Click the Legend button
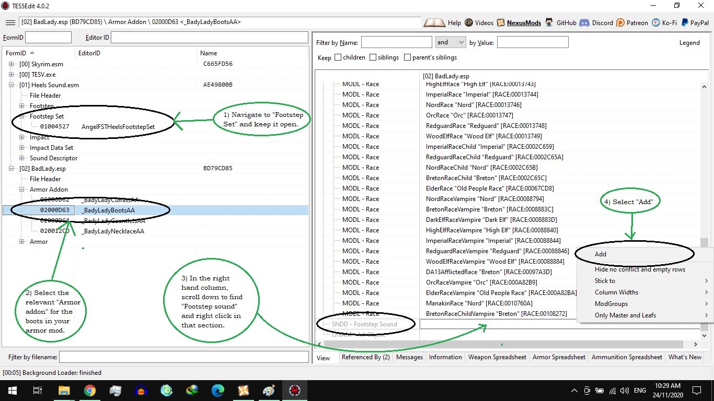This screenshot has width=714, height=401. [689, 43]
